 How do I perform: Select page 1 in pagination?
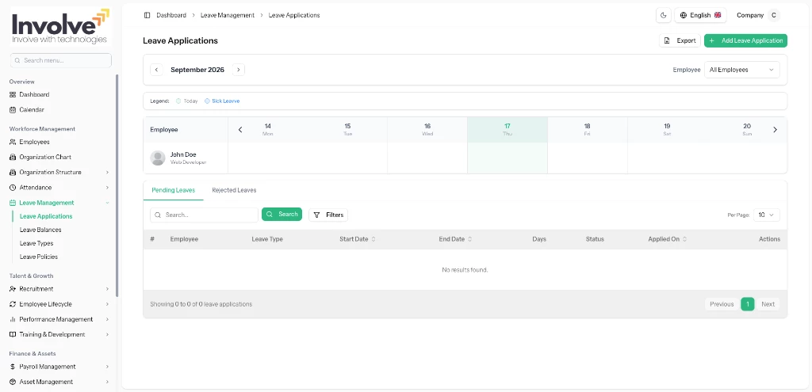point(747,304)
